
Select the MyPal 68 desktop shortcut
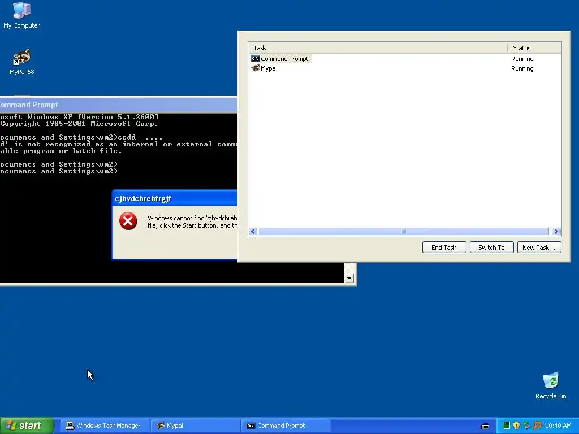point(21,62)
